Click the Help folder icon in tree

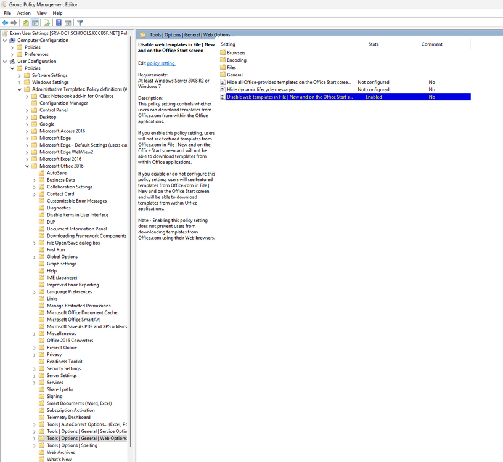(42, 270)
